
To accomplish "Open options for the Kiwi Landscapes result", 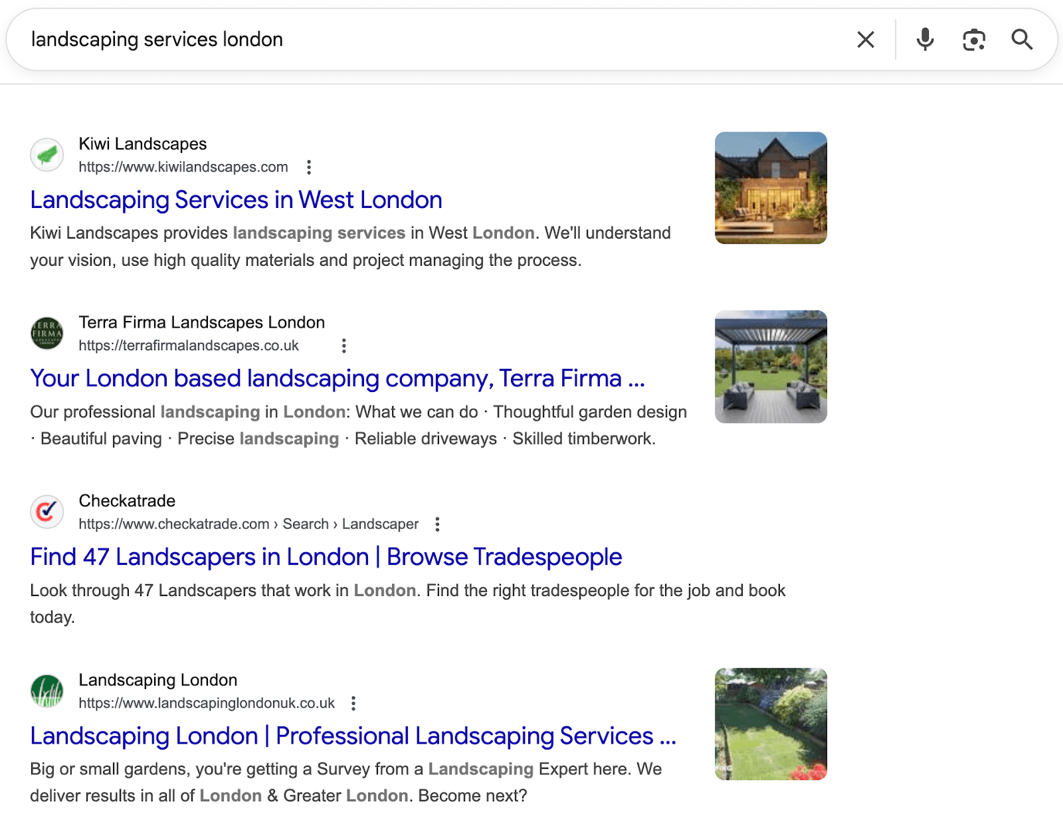I will pos(310,167).
